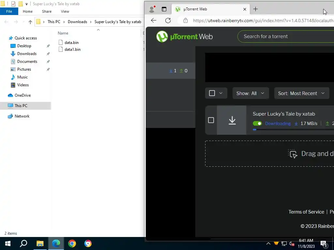Click the taskbar clock showing 6:41 AM
Image resolution: width=334 pixels, height=250 pixels.
click(306, 243)
